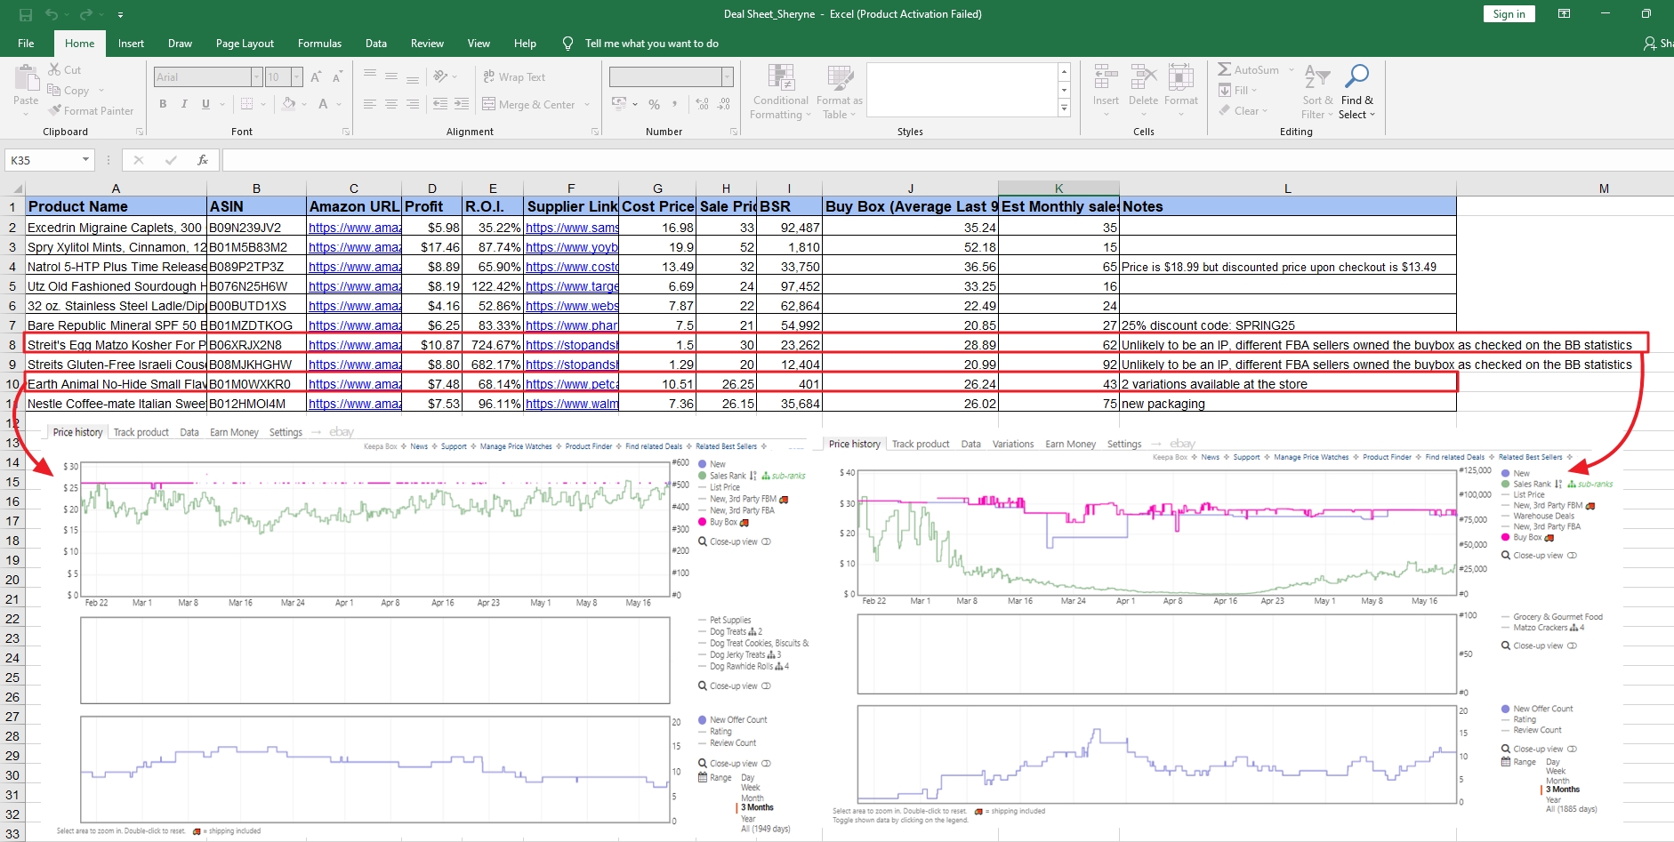The width and height of the screenshot is (1674, 842).
Task: Expand the number format dropdown
Action: coord(727,77)
